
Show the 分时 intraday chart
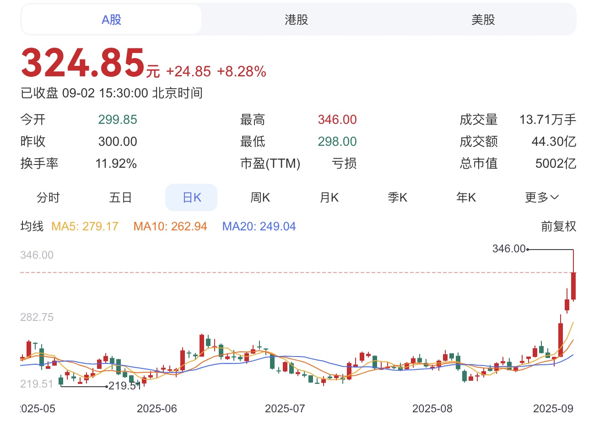(48, 197)
